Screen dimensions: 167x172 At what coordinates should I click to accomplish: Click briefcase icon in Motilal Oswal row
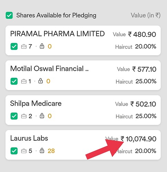coord(24,82)
